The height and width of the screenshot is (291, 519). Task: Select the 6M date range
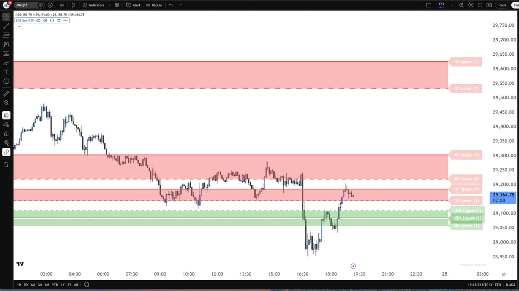pos(47,285)
